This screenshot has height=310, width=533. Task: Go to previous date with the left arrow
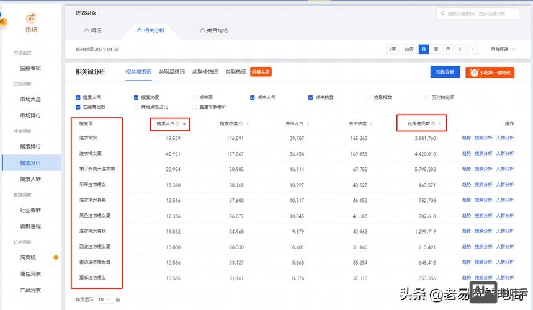460,50
